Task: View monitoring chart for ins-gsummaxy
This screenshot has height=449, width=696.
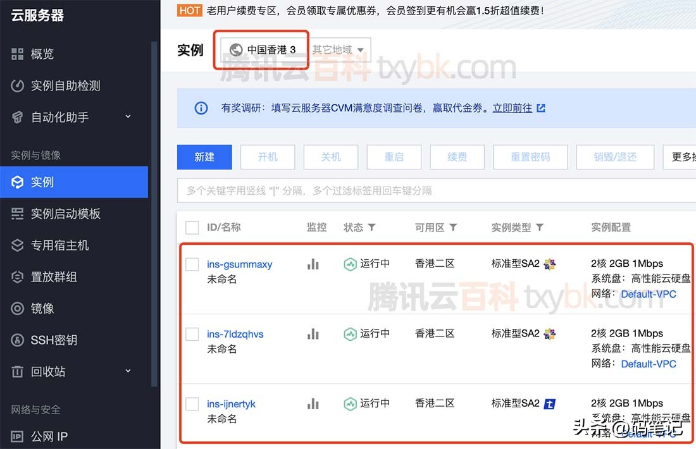Action: point(313,264)
